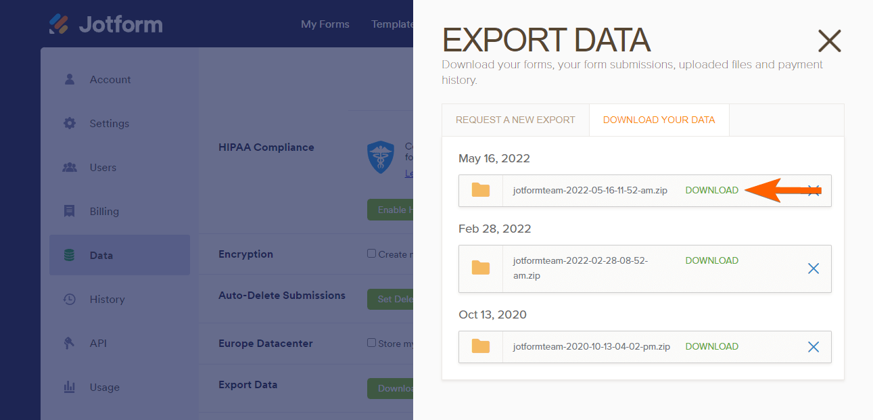Toggle the Encryption checkbox
The width and height of the screenshot is (873, 420).
pyautogui.click(x=371, y=254)
